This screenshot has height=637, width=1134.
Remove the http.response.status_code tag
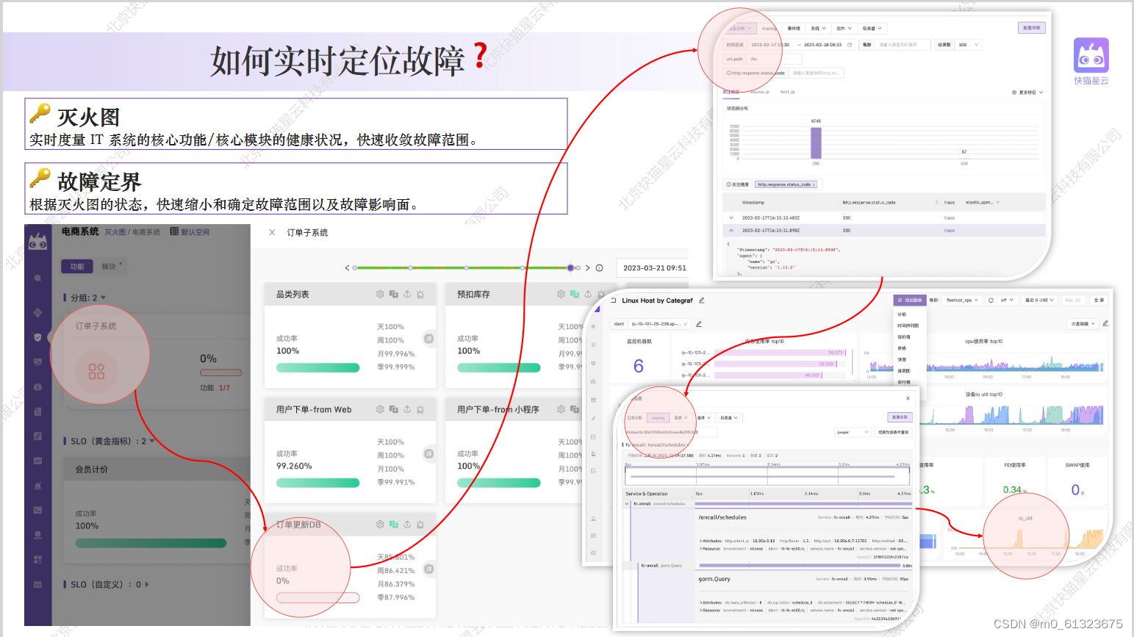coord(814,184)
